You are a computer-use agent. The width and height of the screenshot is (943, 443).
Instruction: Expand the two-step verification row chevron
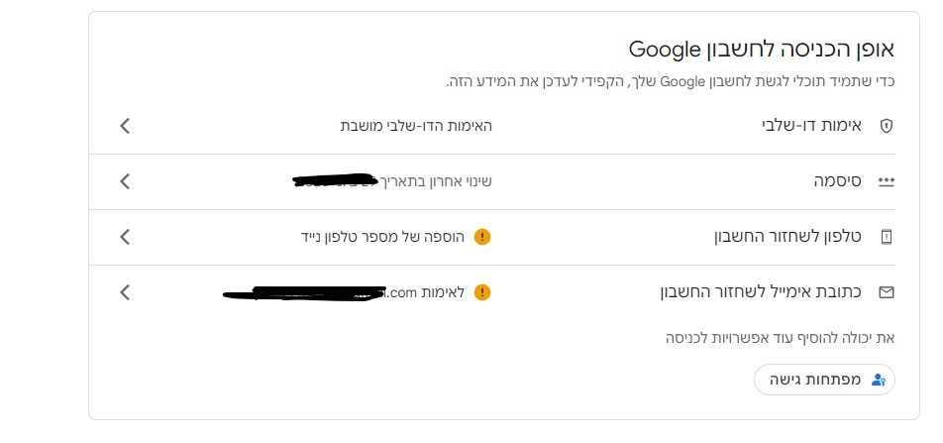125,126
